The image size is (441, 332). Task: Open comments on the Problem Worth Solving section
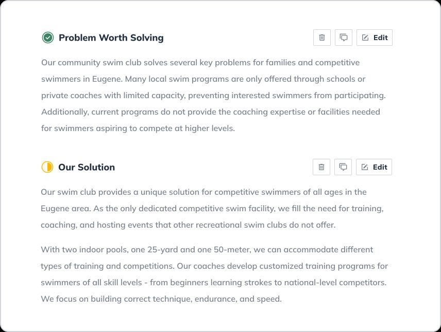tap(343, 37)
